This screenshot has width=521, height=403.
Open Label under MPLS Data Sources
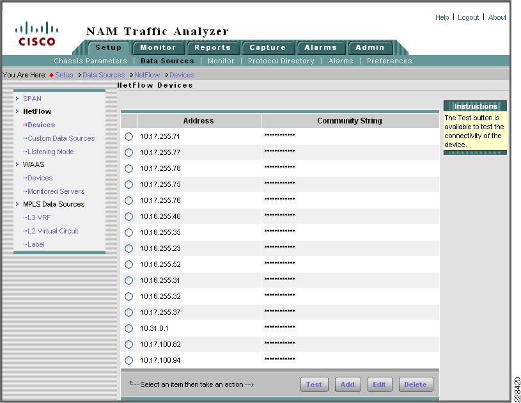point(36,244)
